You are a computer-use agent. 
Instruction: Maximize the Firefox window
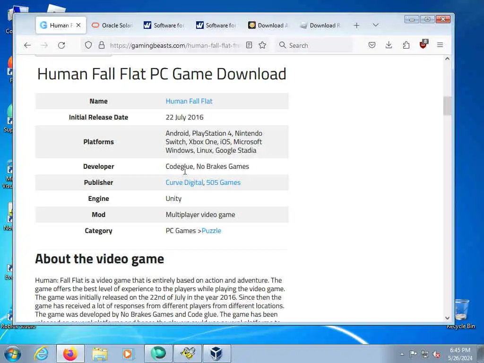coord(427,19)
